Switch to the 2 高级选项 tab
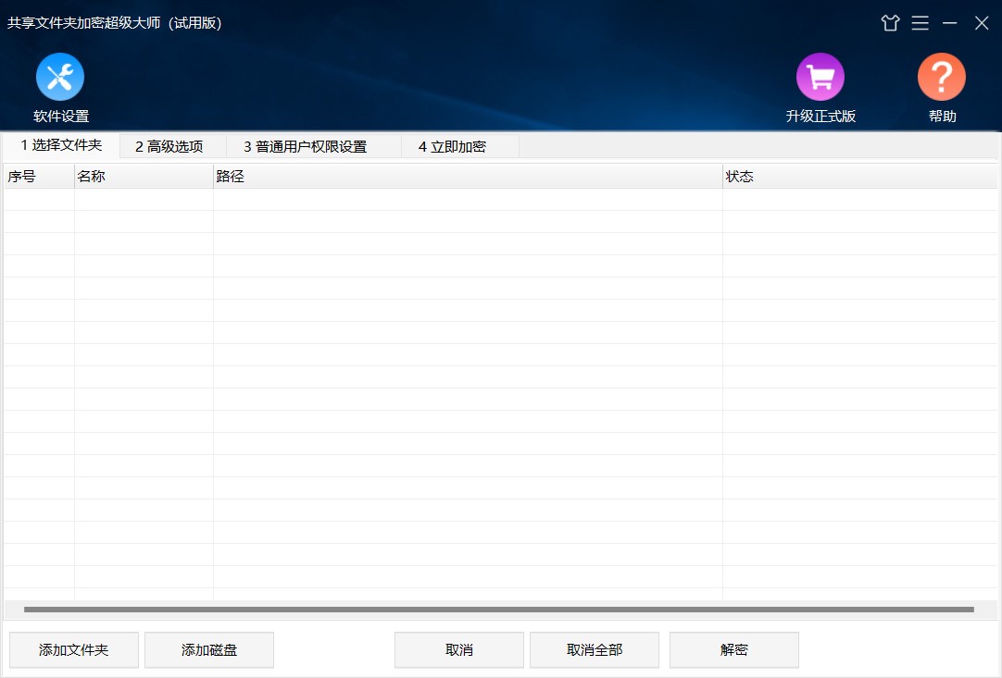This screenshot has height=678, width=1002. click(x=169, y=146)
